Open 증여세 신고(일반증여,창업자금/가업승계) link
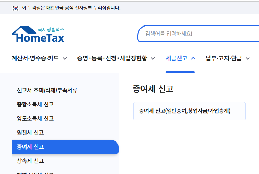Image resolution: width=259 pixels, height=174 pixels. click(189, 111)
